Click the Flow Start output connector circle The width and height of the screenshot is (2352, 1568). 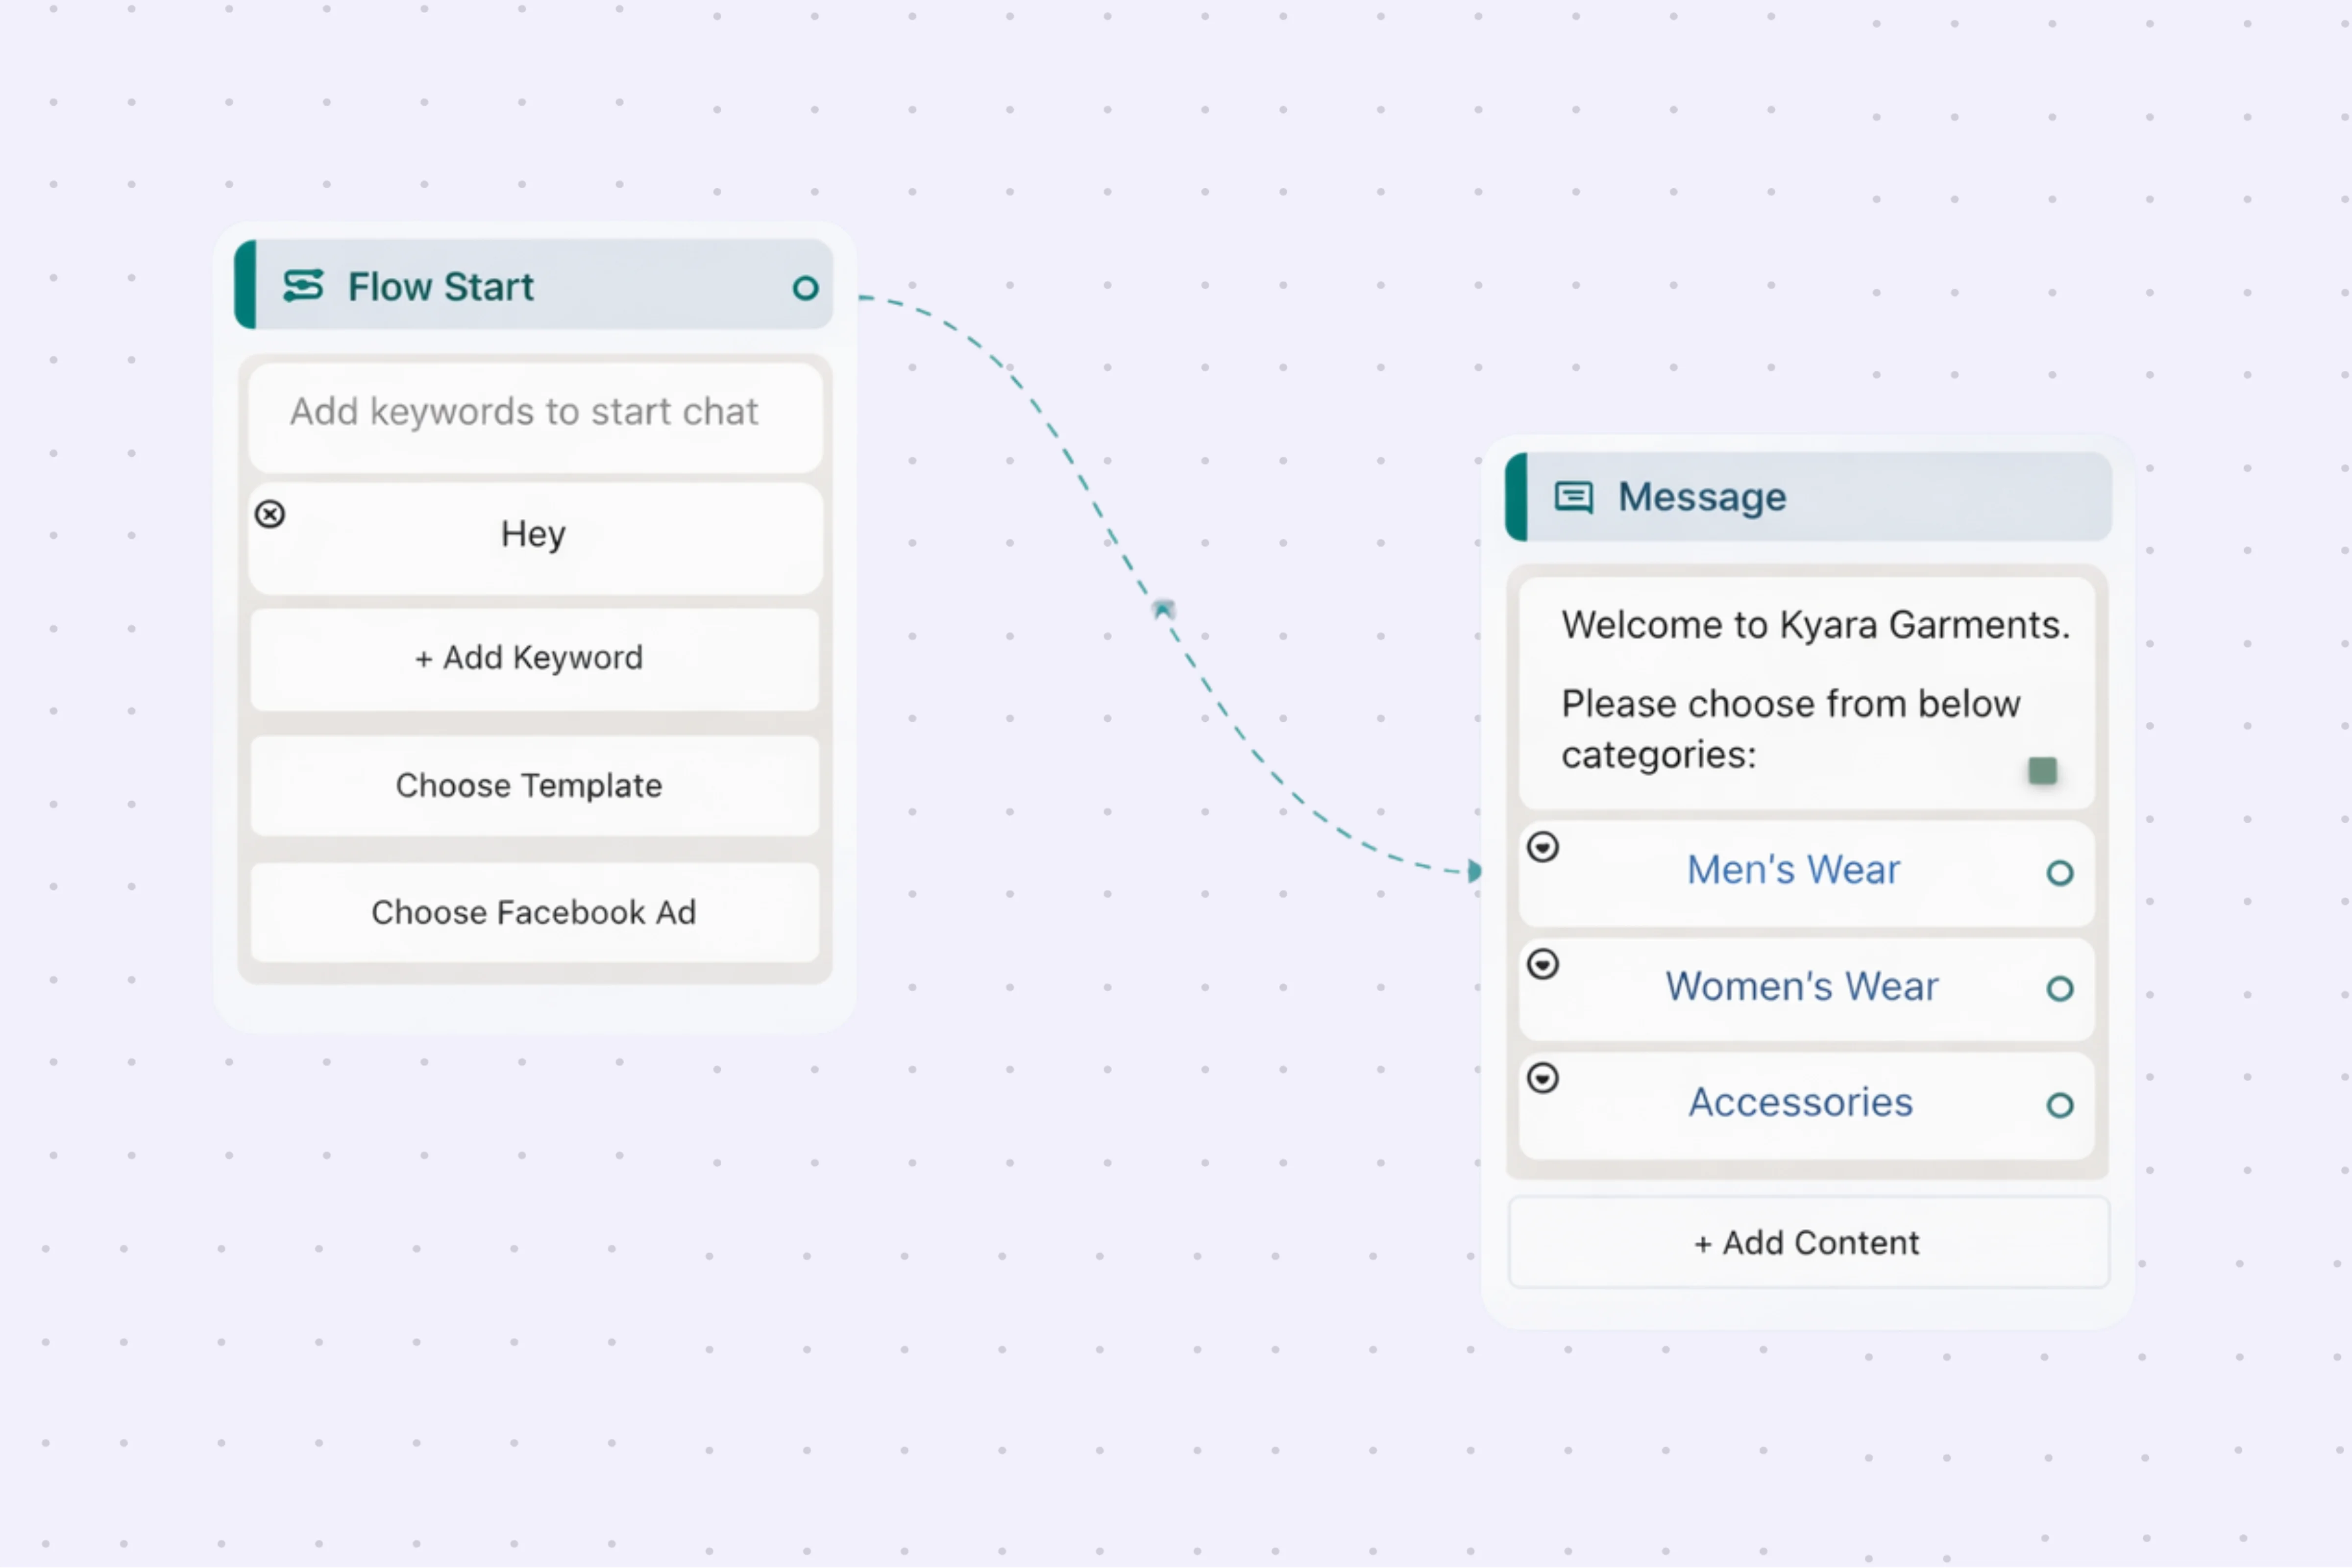pyautogui.click(x=805, y=289)
